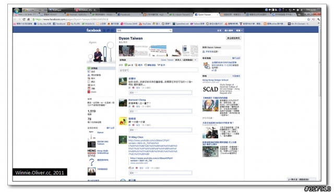Open the Hong Kong Design School ad link
This screenshot has width=334, height=193.
pos(215,80)
